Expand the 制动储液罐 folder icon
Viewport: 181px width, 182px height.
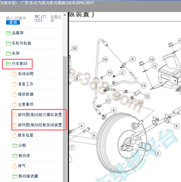(15, 176)
